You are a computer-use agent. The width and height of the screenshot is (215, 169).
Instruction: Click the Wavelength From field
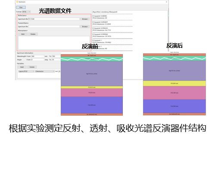tap(37, 56)
